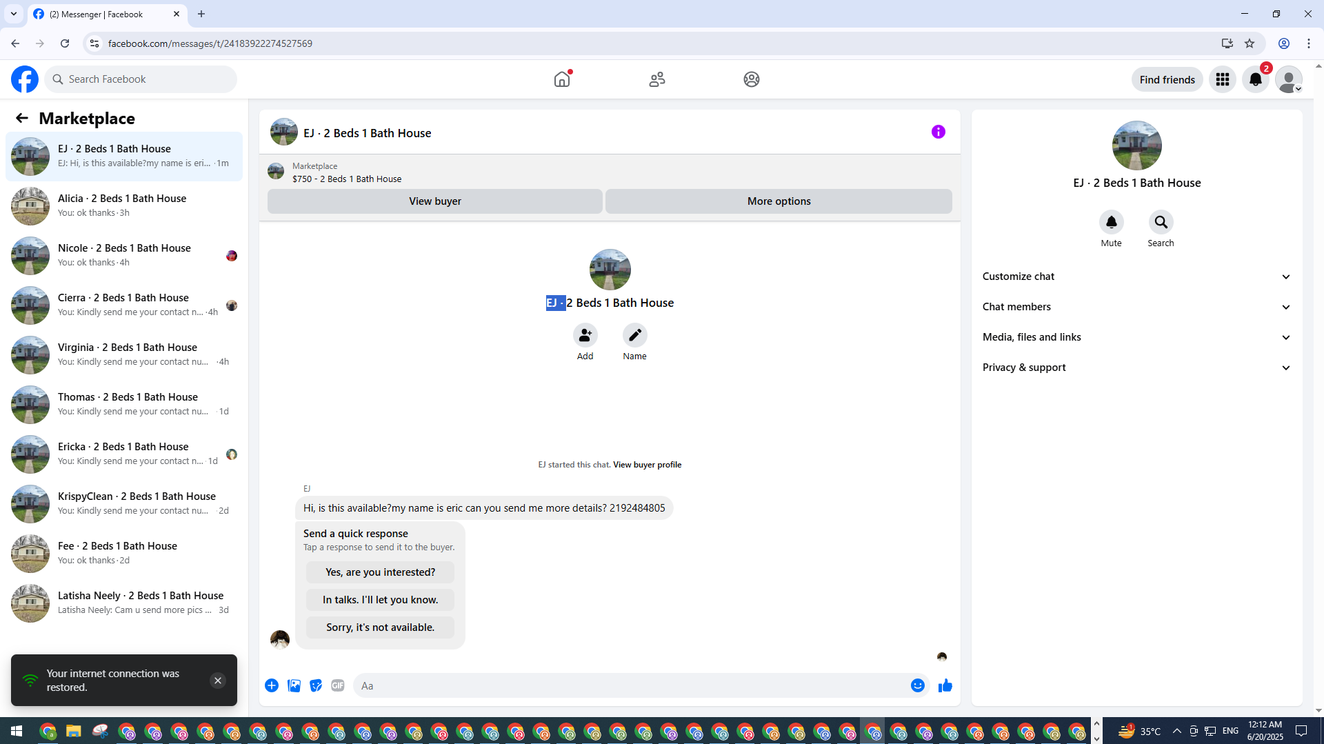Image resolution: width=1324 pixels, height=744 pixels.
Task: Click the house thumbnail in right panel
Action: coord(1136,145)
